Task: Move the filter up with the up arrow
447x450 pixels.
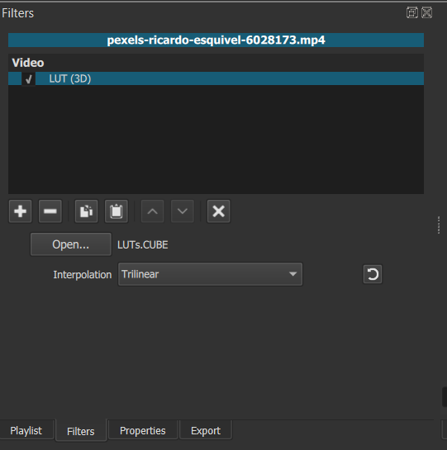Action: pos(152,211)
